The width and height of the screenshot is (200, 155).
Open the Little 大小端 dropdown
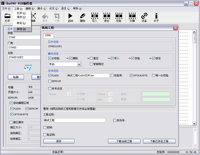(x=111, y=100)
